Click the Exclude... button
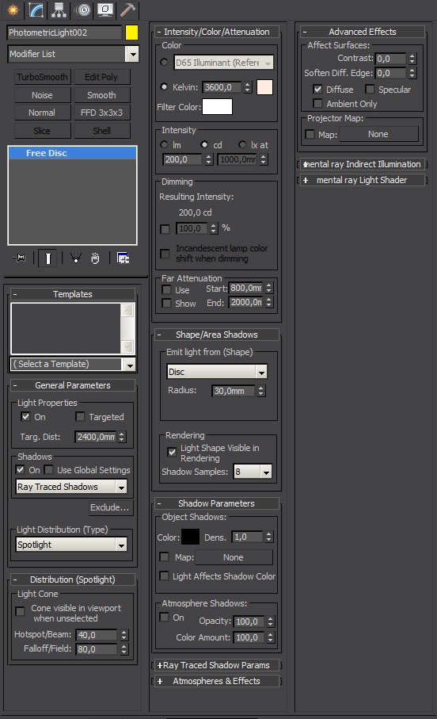 (109, 507)
